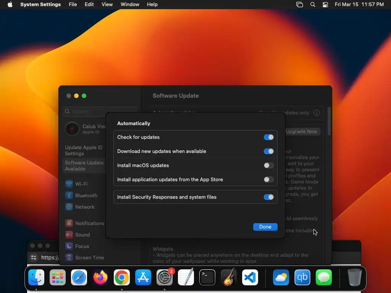Image resolution: width=391 pixels, height=293 pixels.
Task: Open TextEdit from the Dock
Action: (x=186, y=277)
